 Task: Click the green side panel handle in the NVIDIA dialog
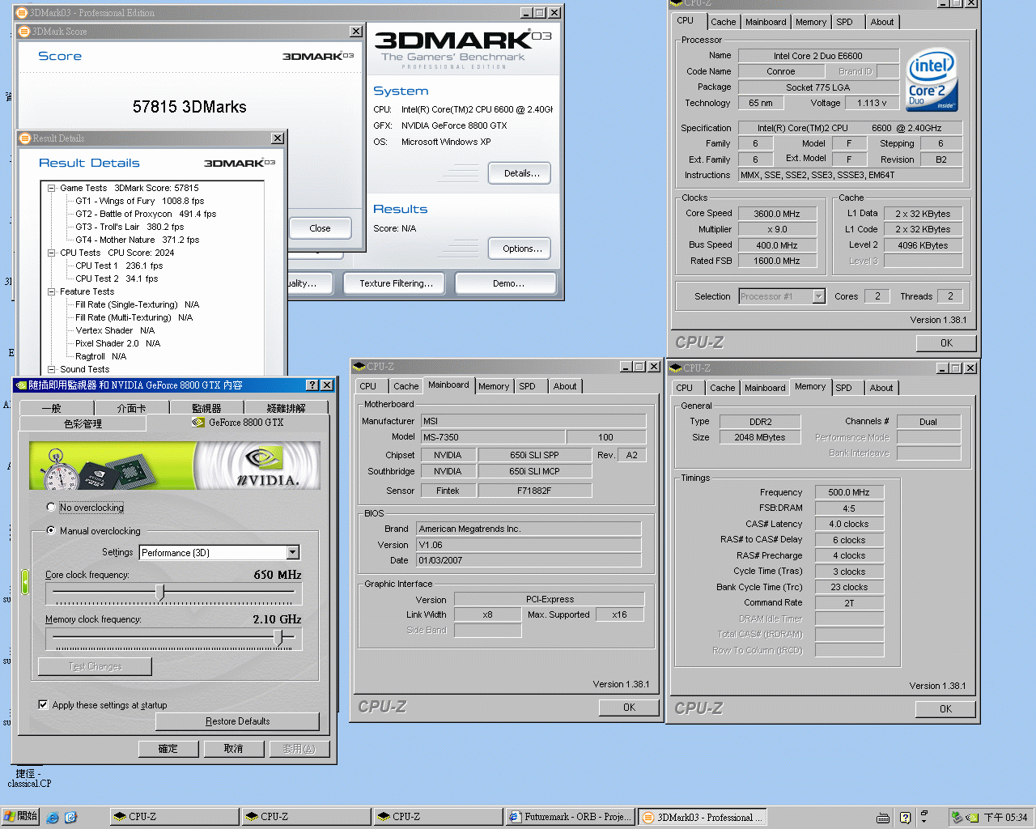pyautogui.click(x=25, y=581)
